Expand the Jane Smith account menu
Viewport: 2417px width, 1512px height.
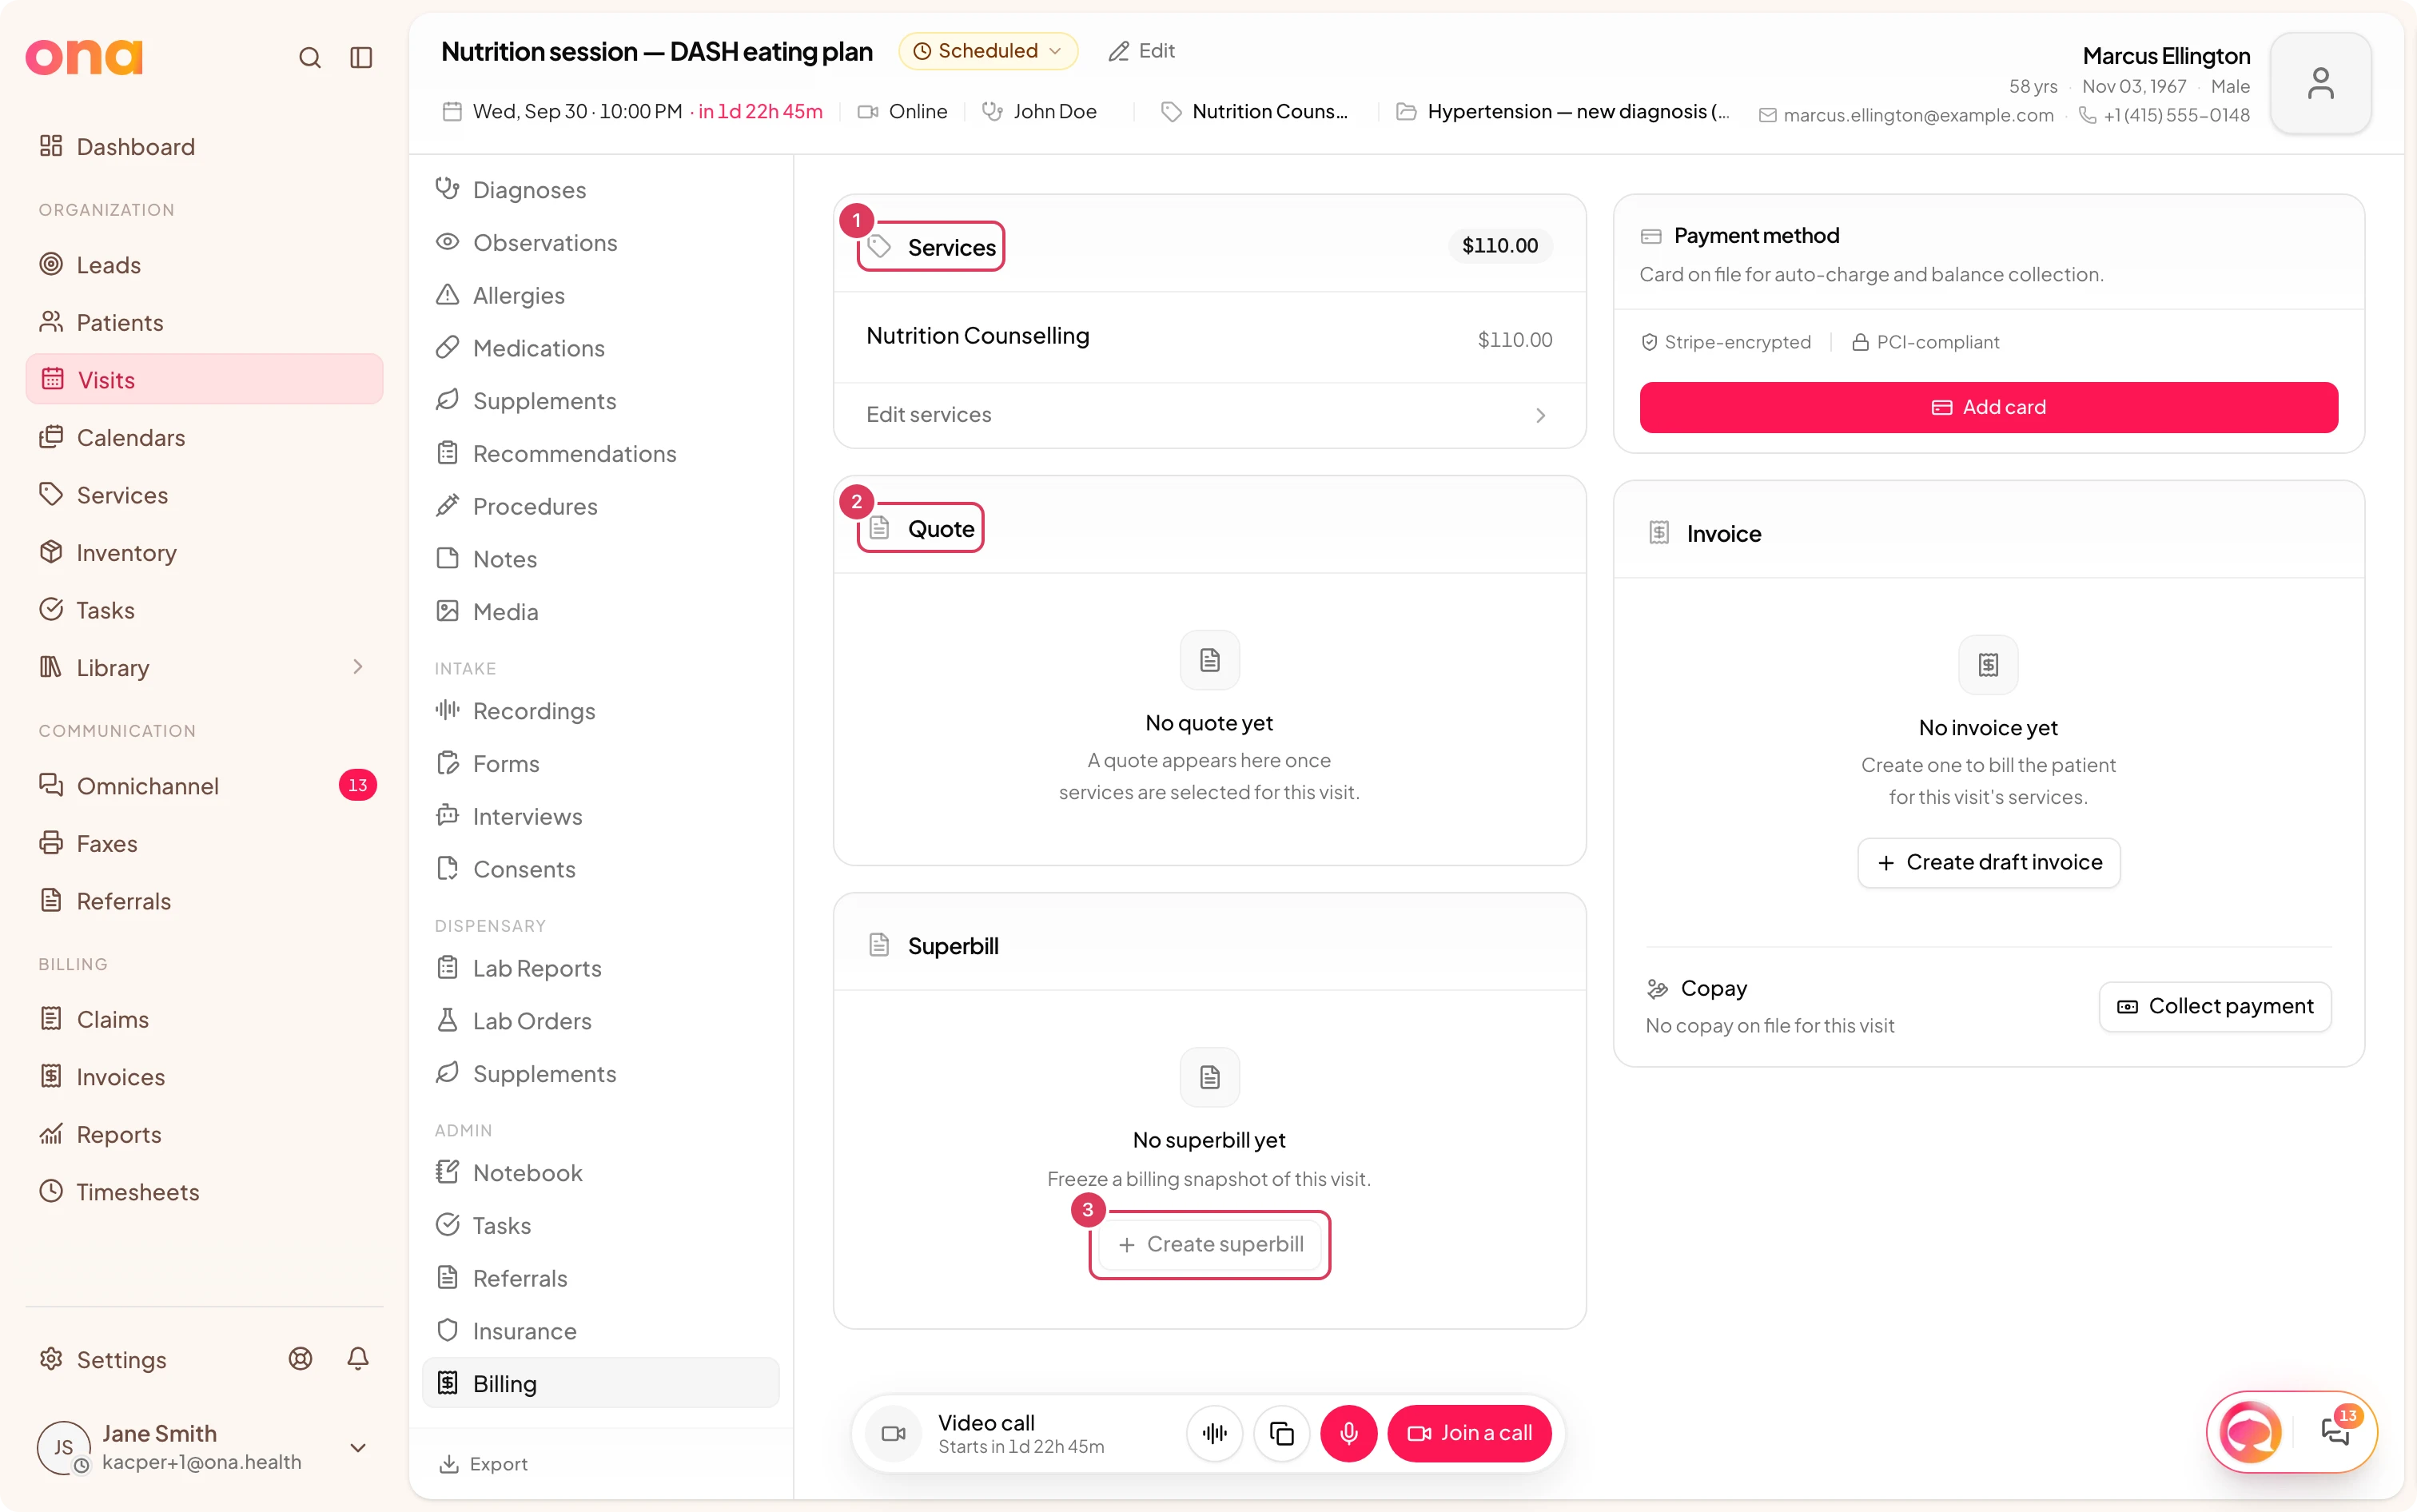point(358,1447)
